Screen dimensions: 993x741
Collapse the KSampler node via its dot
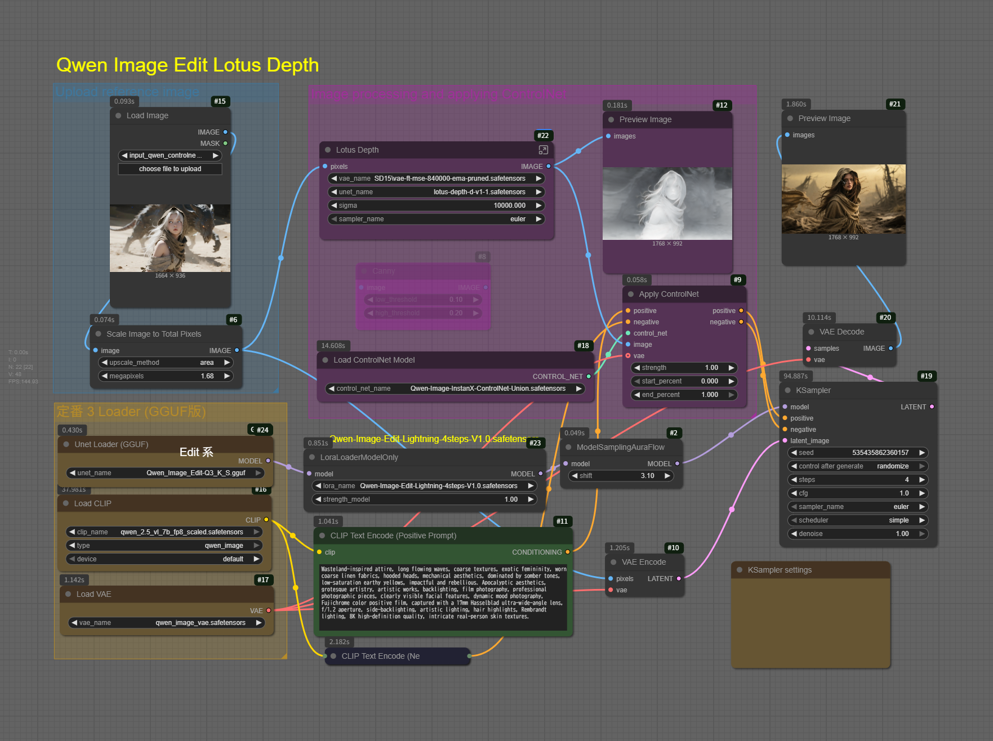click(x=787, y=390)
